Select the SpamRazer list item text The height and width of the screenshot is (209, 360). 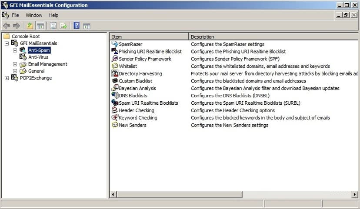point(130,44)
